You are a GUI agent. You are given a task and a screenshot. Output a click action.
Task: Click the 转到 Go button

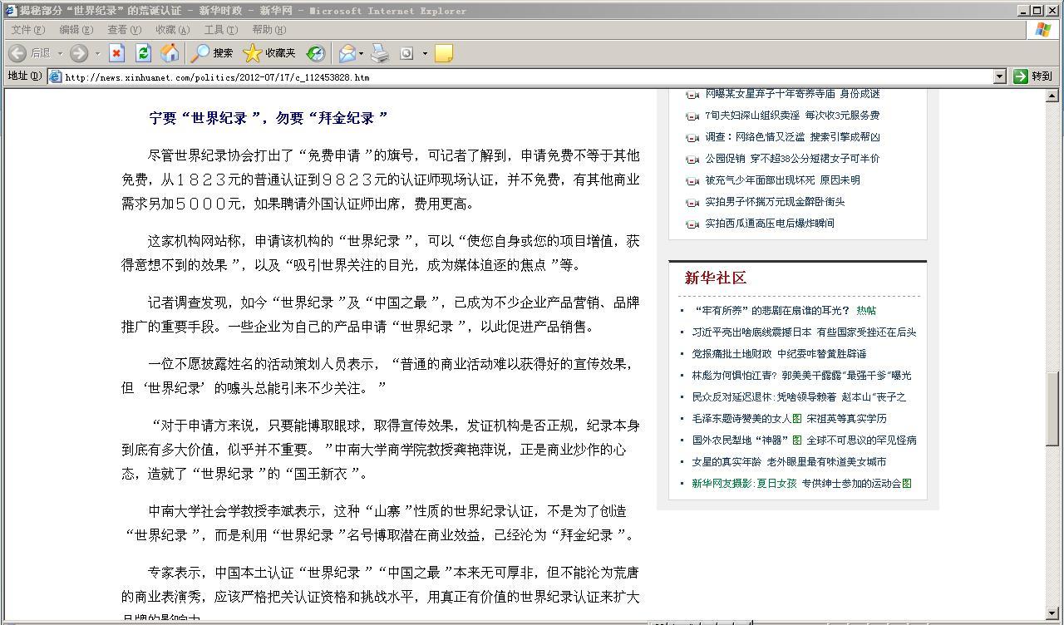point(1032,76)
